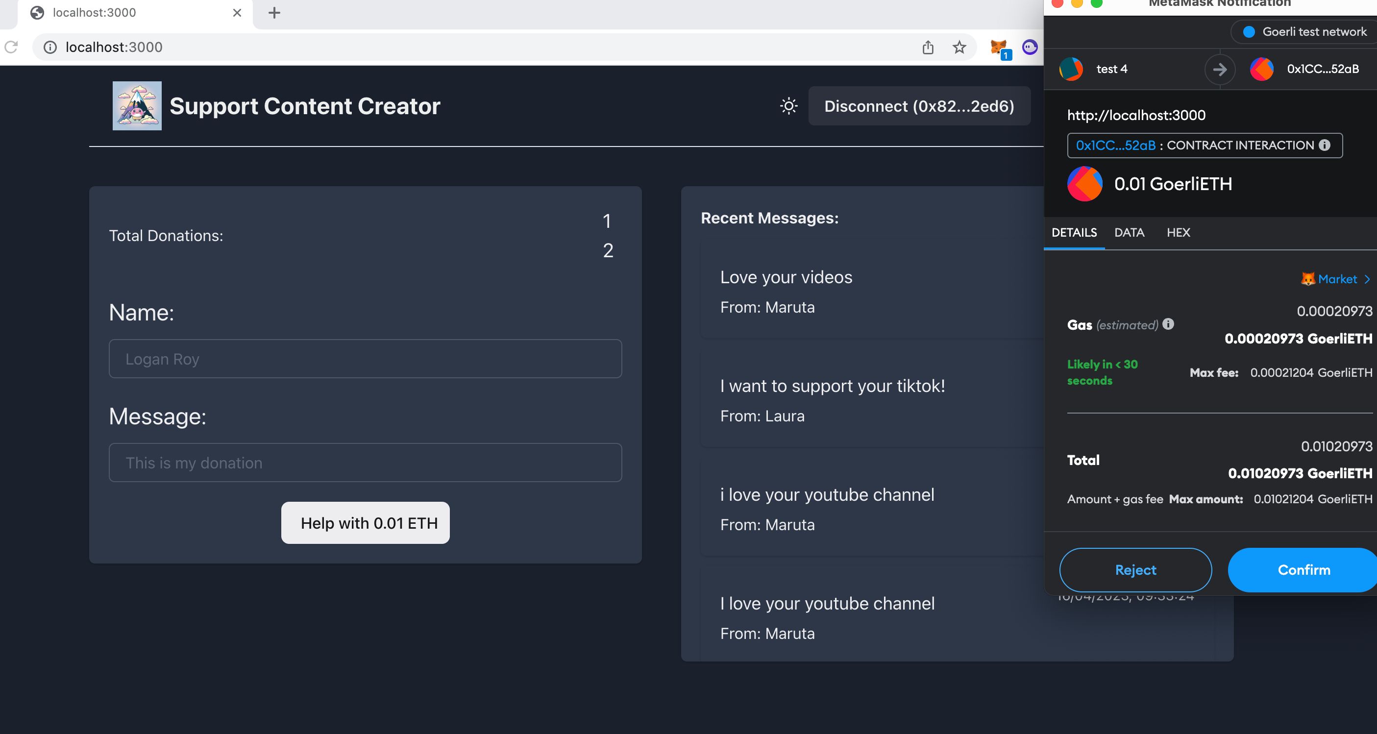Click the share page icon in address bar
This screenshot has width=1377, height=734.
[928, 47]
